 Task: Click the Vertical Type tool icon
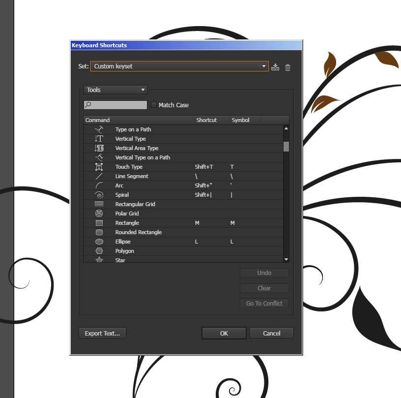pos(99,139)
